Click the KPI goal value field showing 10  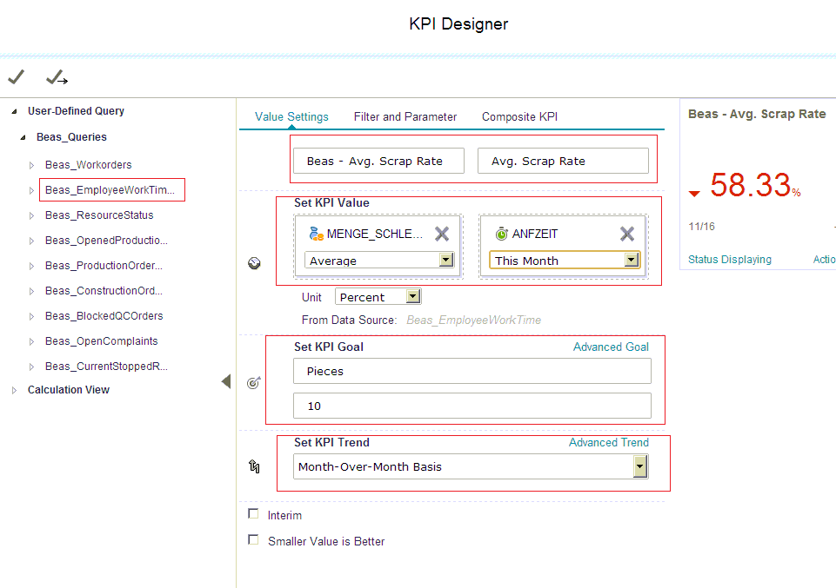(x=472, y=406)
